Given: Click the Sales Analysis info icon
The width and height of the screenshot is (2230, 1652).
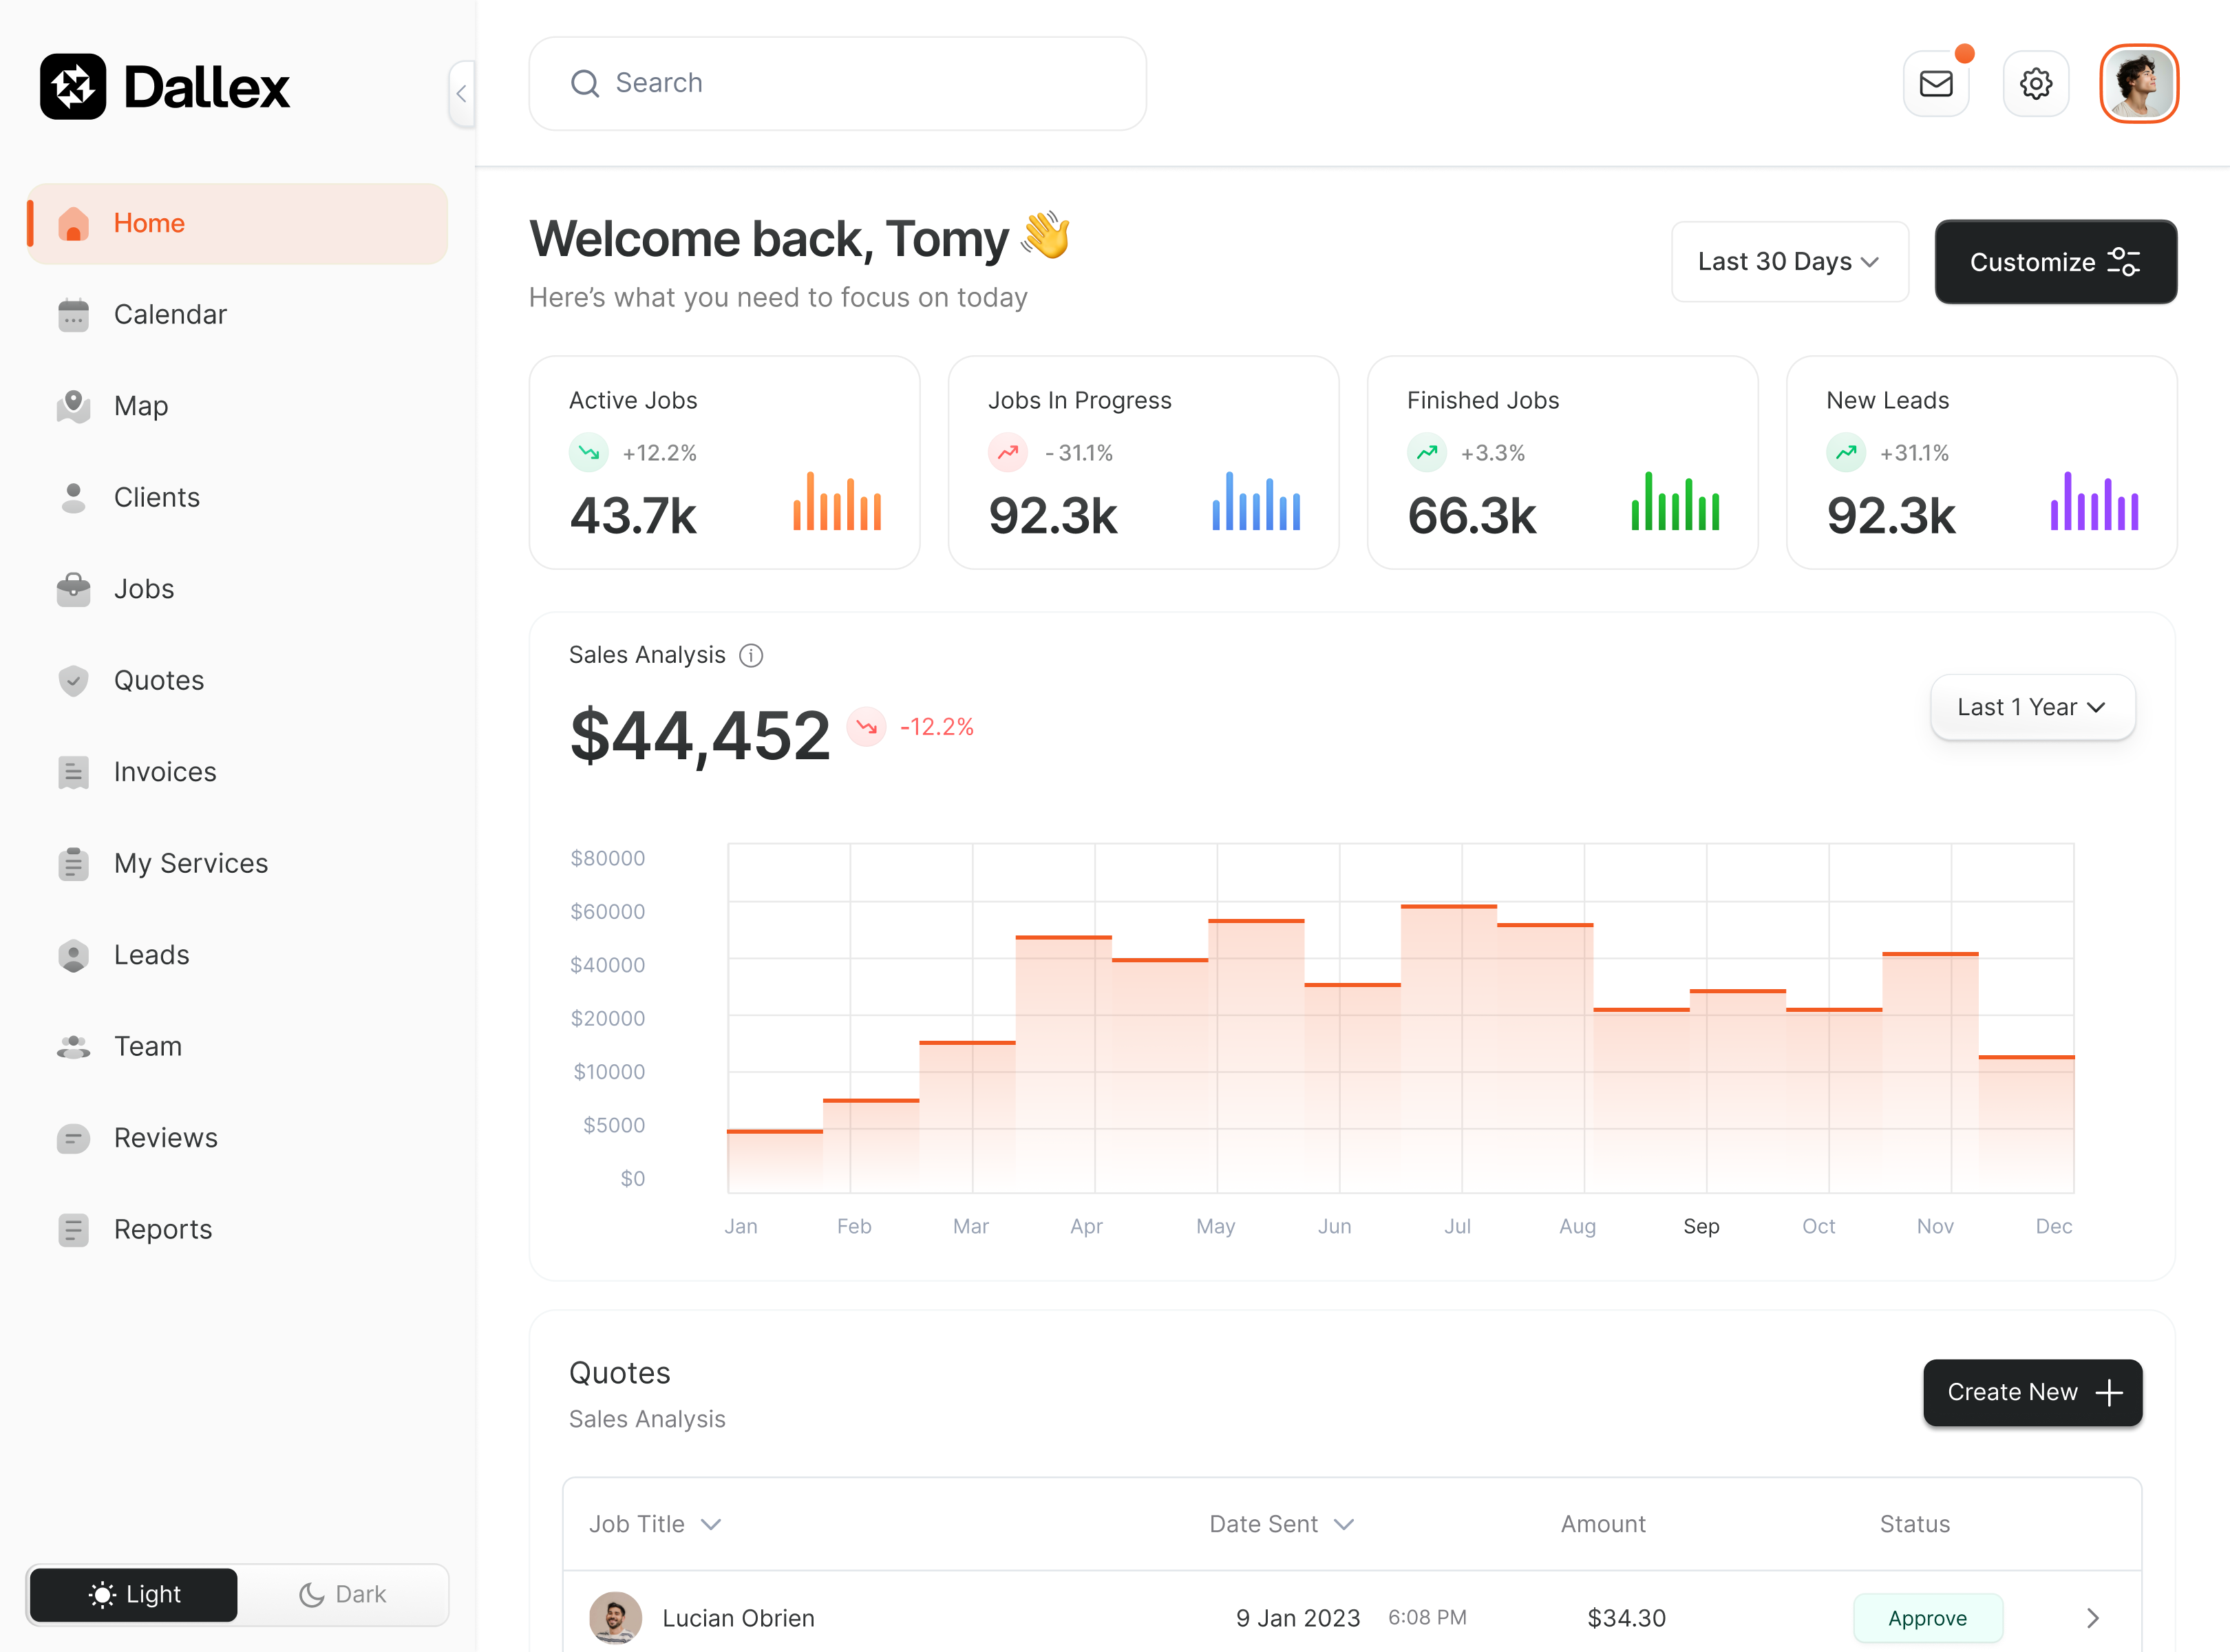Looking at the screenshot, I should click(x=751, y=655).
